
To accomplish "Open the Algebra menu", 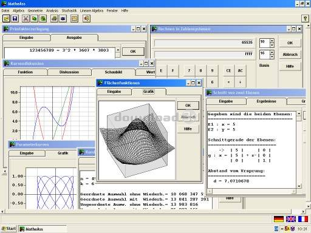I will (x=18, y=10).
